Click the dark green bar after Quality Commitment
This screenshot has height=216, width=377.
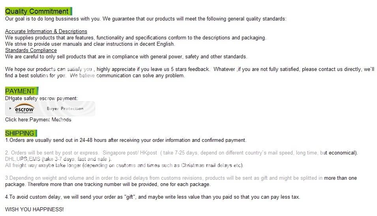[x=71, y=11]
